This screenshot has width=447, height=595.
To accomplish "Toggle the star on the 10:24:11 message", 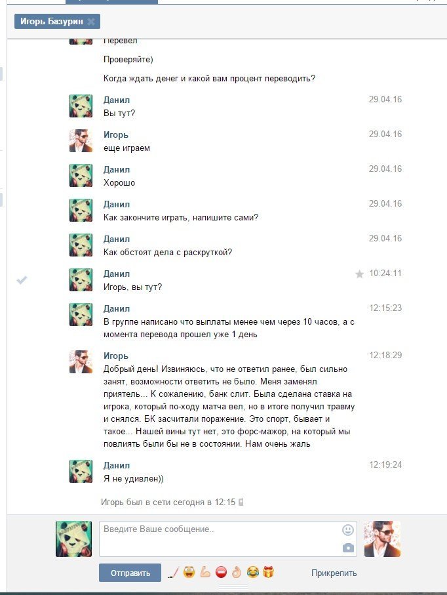I will [359, 274].
